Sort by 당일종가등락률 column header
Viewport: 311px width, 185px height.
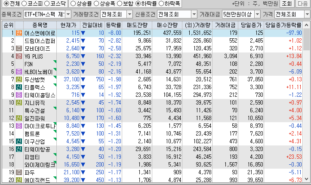(x=283, y=25)
